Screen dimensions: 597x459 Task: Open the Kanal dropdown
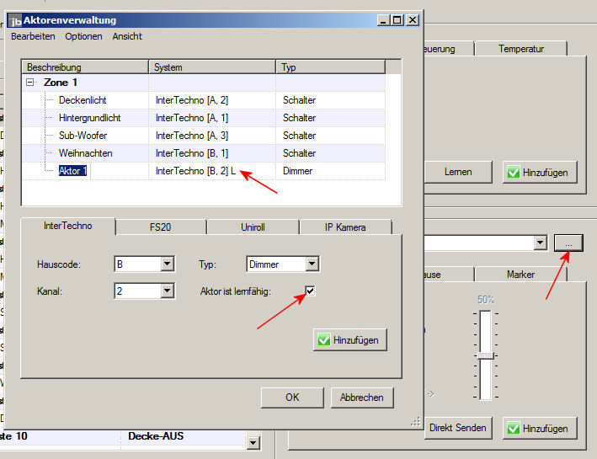[x=167, y=291]
